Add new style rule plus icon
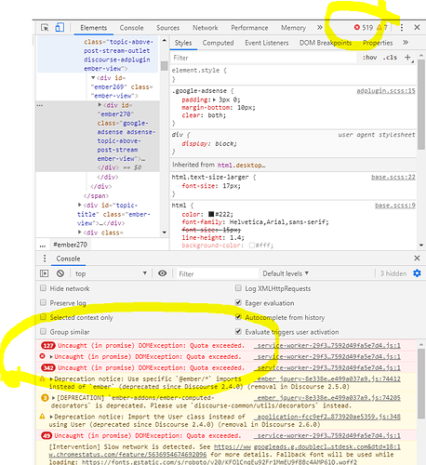 [407, 58]
